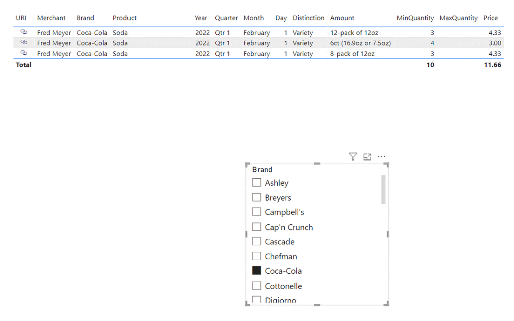This screenshot has width=514, height=321.
Task: Click the MinQuantity value 4
Action: (432, 43)
